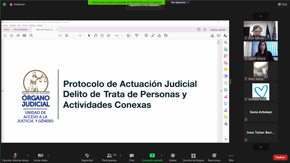The width and height of the screenshot is (290, 163).
Task: Open the Archivo menu
Action: [x=5, y=25]
